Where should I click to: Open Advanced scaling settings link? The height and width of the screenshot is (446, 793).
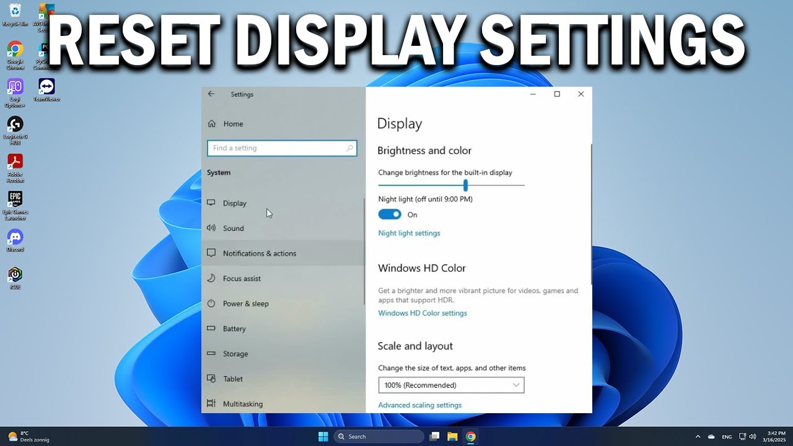(x=419, y=405)
